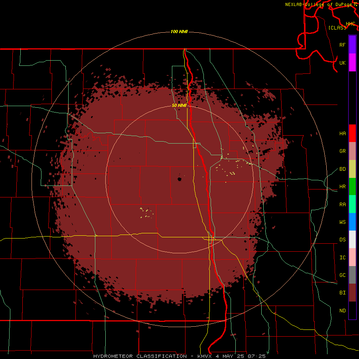Click the 'RA' legend label
The height and width of the screenshot is (359, 359).
(343, 205)
